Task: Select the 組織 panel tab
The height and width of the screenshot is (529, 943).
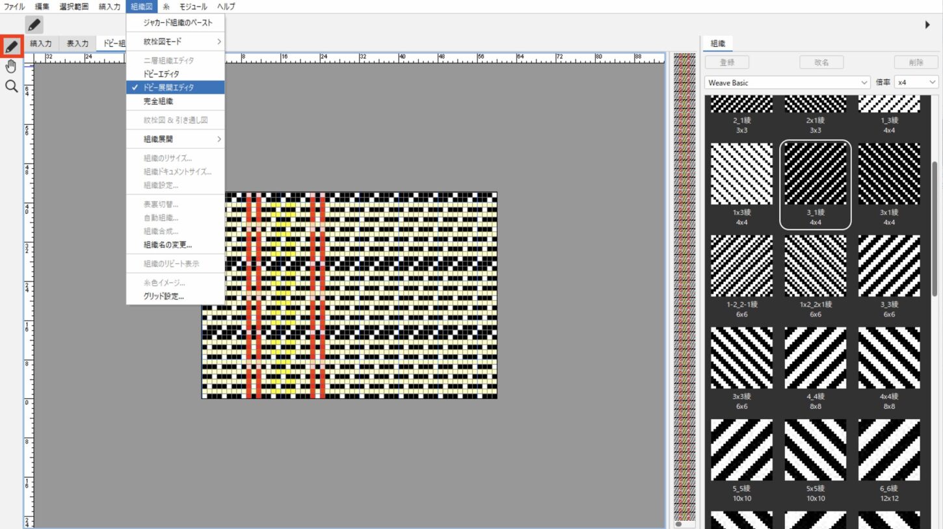Action: [718, 44]
